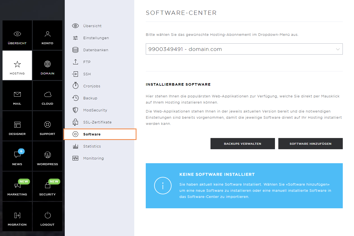This screenshot has width=354, height=236.
Task: Click the Software hinzufügen button
Action: [311, 144]
